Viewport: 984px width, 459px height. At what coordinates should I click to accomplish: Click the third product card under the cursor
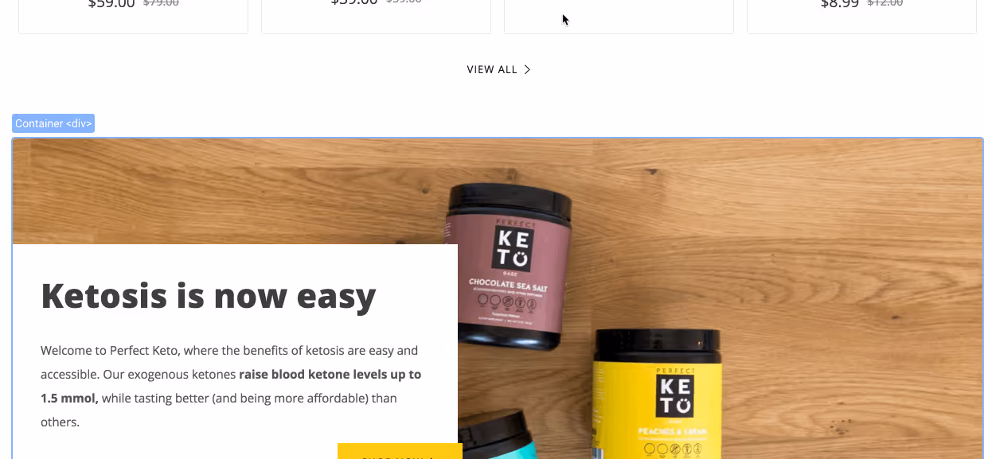[x=619, y=17]
